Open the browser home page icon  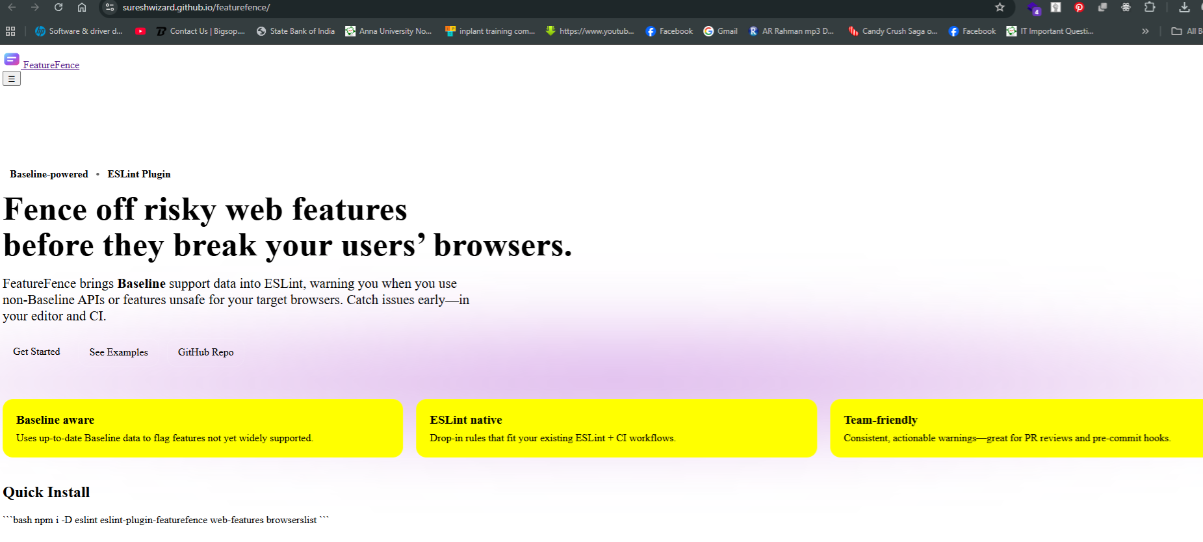pyautogui.click(x=82, y=7)
